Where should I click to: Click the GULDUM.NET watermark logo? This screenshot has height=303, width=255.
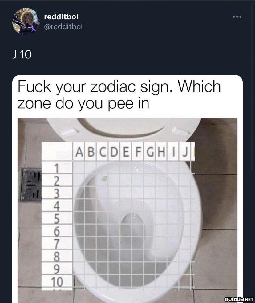pyautogui.click(x=239, y=299)
